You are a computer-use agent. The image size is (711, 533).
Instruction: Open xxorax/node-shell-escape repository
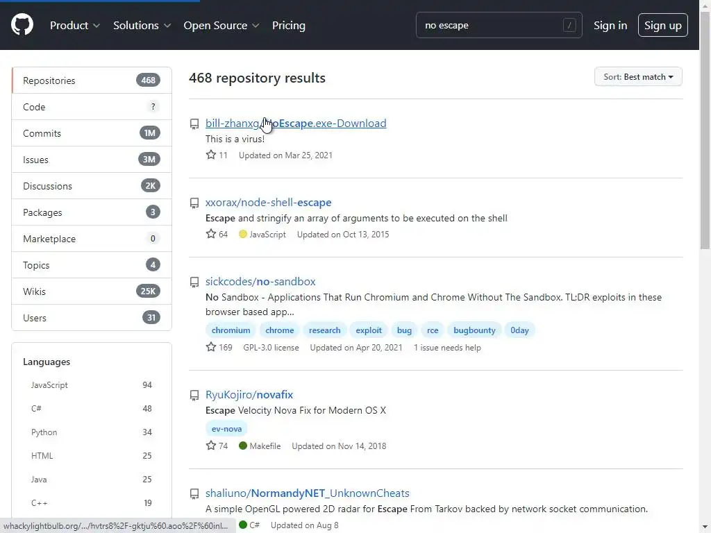268,202
